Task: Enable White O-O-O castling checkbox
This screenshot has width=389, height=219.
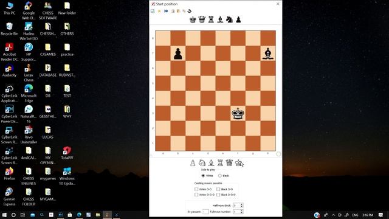Action: pos(196,195)
